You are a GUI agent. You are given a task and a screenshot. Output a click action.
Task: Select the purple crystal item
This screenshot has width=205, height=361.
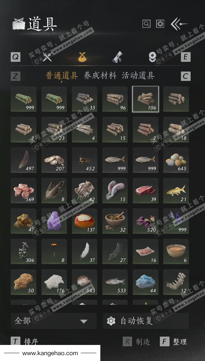coord(54,221)
